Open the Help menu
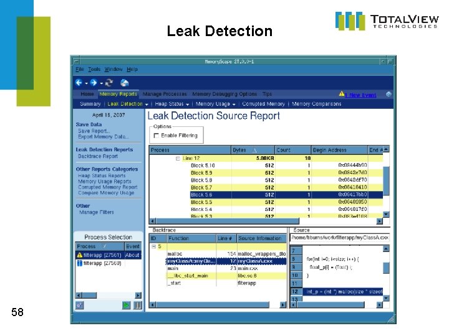This screenshot has width=449, height=336. [x=132, y=70]
